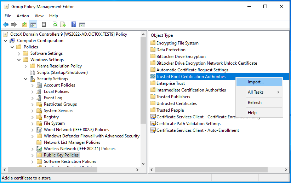Select Automatic Certificate Request Settings
The image size is (291, 183).
[192, 70]
